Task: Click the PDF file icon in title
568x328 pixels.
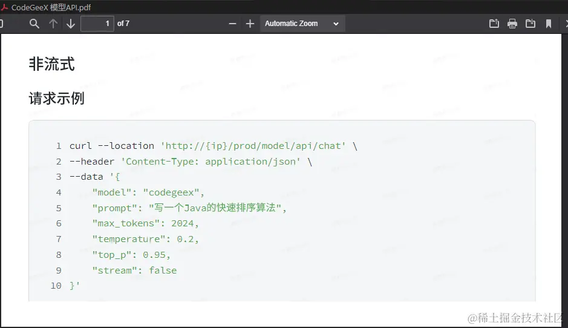Action: pyautogui.click(x=5, y=7)
